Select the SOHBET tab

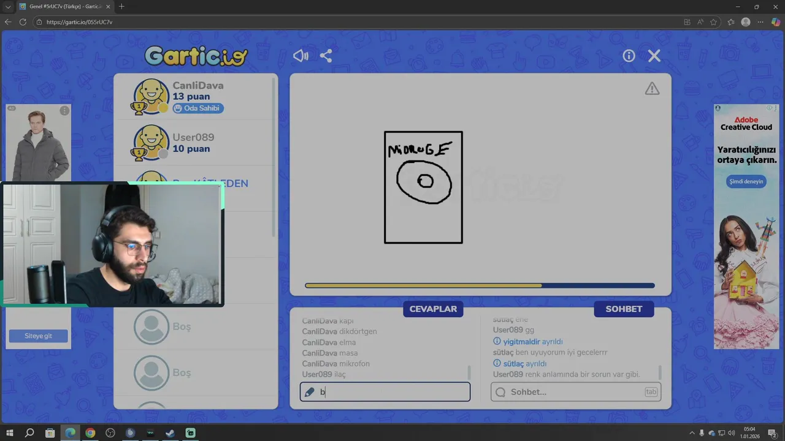pyautogui.click(x=624, y=309)
